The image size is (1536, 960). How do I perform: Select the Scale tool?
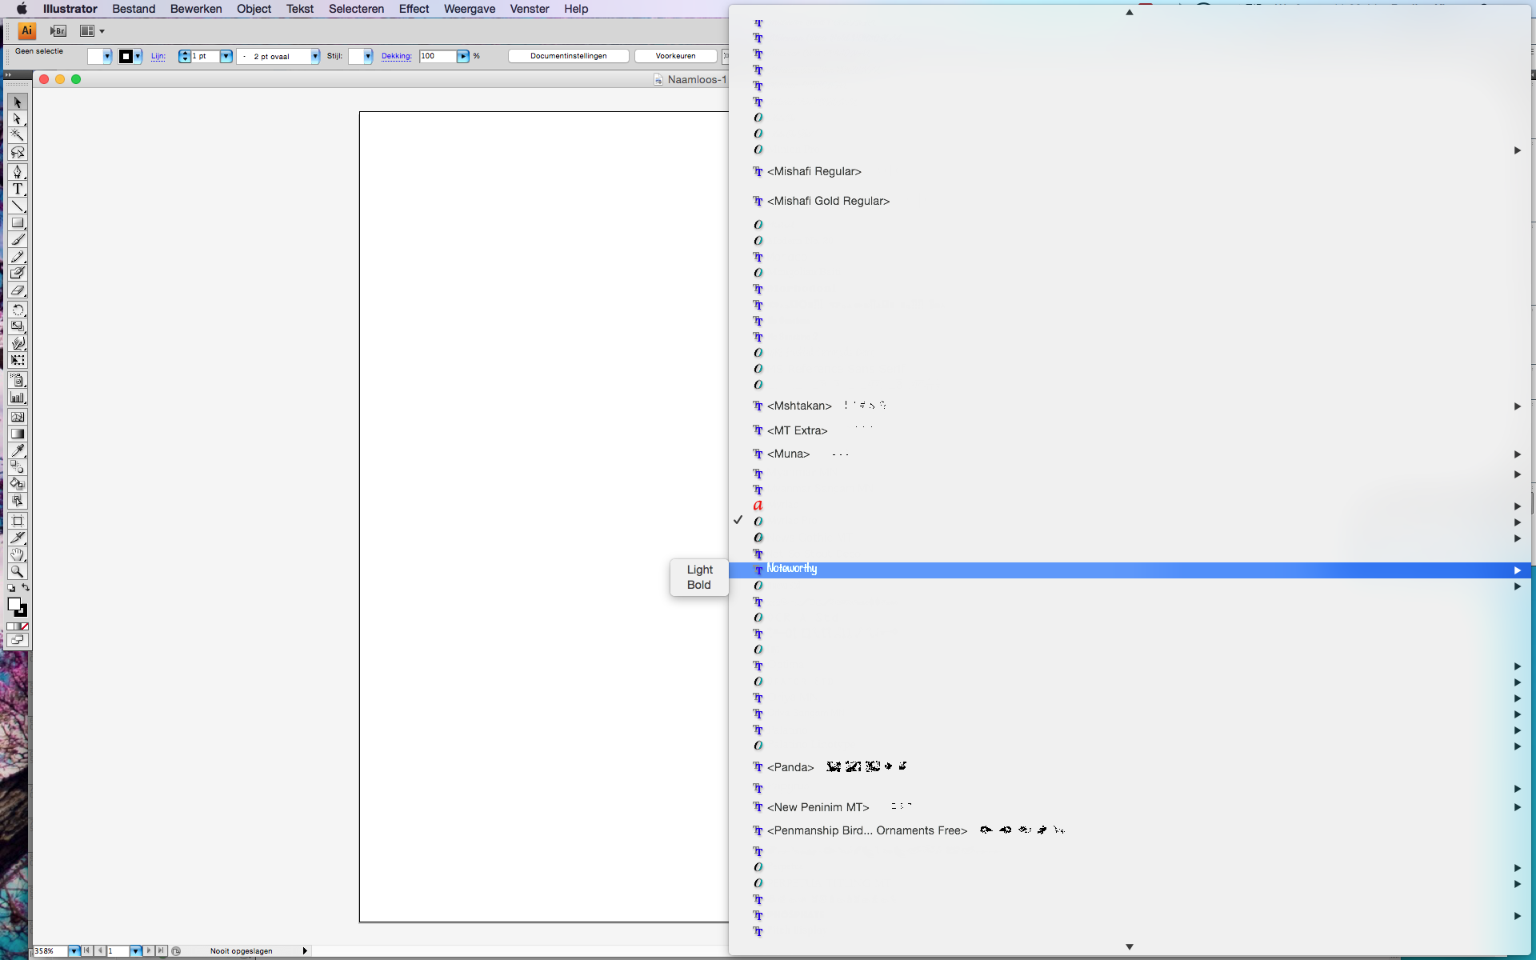pos(18,326)
